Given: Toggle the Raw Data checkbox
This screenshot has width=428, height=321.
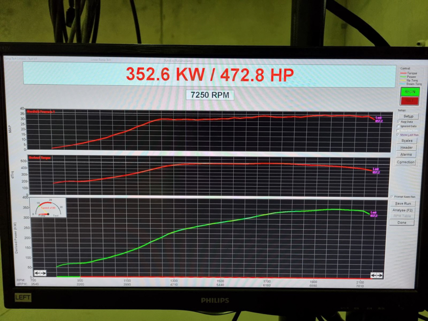Looking at the screenshot, I should click(399, 122).
